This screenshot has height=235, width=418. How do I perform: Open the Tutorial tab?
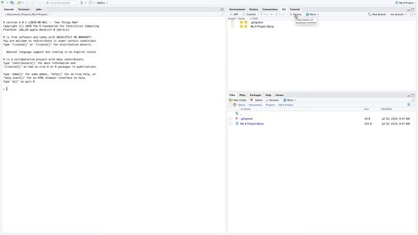click(x=295, y=9)
